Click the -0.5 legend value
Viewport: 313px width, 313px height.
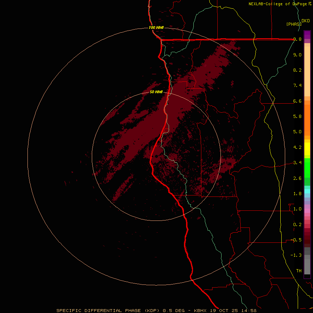click(296, 240)
